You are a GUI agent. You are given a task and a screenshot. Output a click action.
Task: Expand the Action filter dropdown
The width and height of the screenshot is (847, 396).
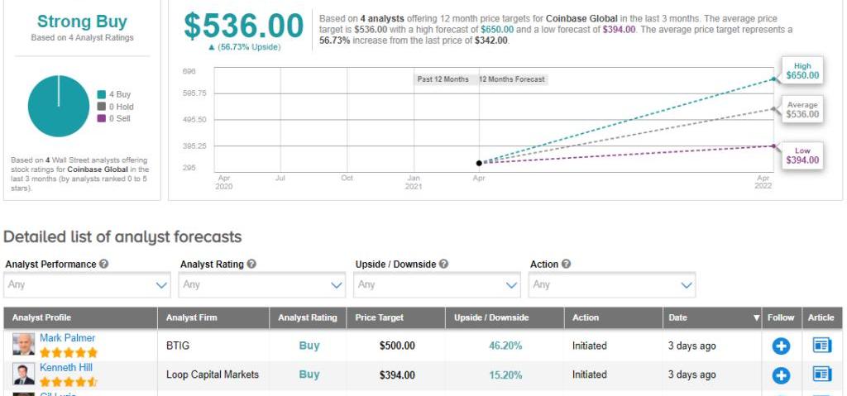pos(612,284)
